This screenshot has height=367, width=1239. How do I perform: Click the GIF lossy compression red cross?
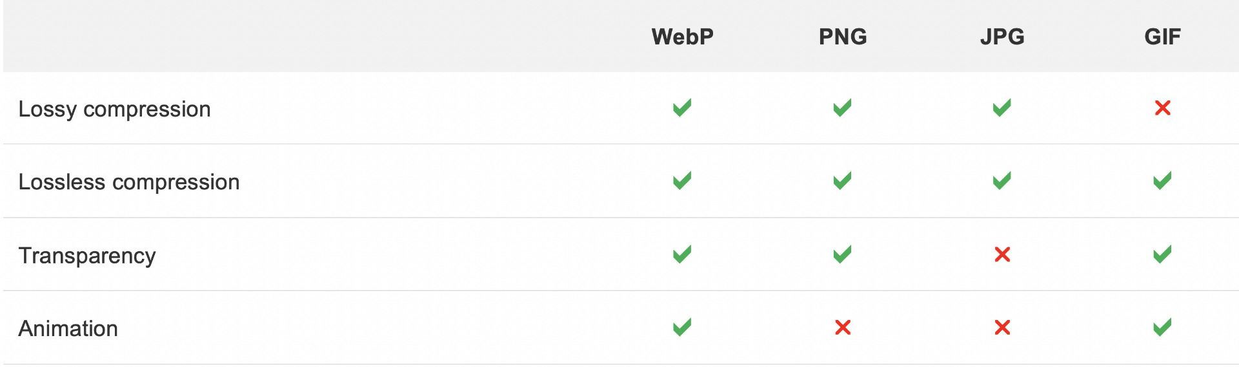[x=1162, y=108]
